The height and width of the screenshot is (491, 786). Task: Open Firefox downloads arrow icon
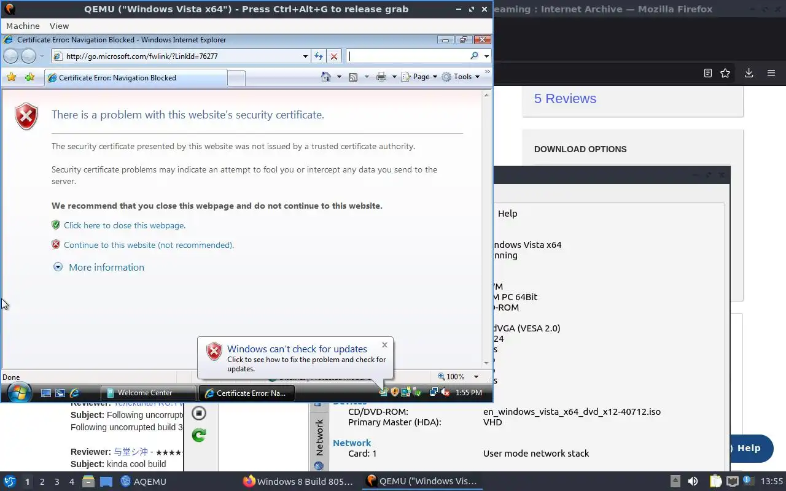(749, 73)
